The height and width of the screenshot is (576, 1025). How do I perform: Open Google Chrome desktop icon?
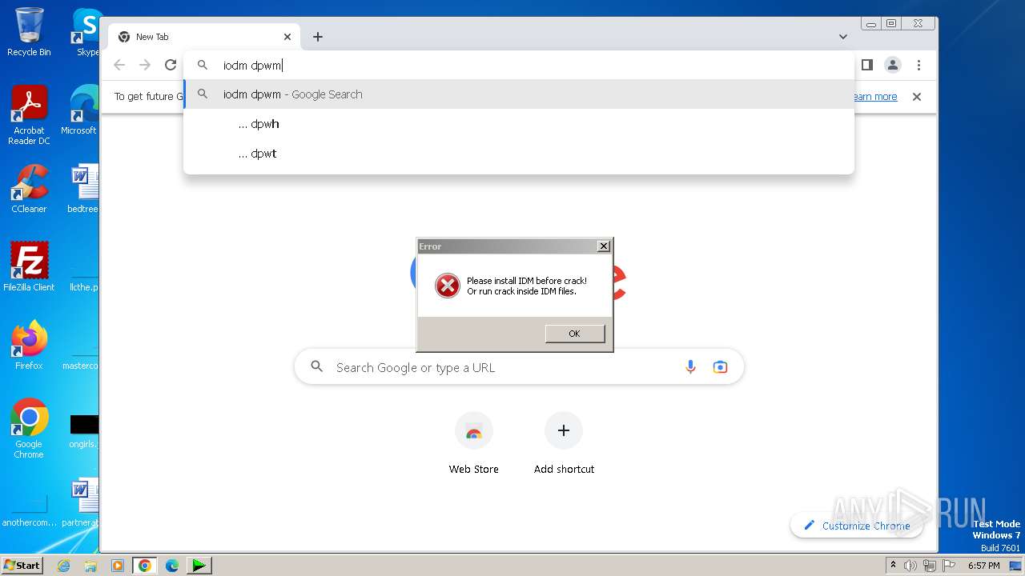coord(29,429)
